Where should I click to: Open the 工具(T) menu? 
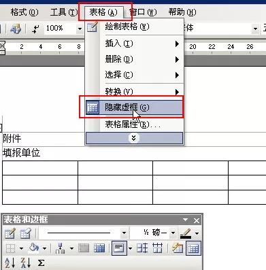(64, 12)
